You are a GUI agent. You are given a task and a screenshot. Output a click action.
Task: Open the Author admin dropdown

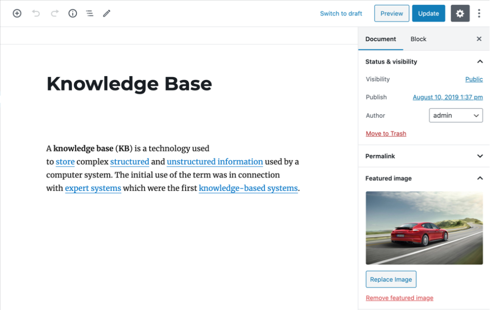(x=456, y=115)
